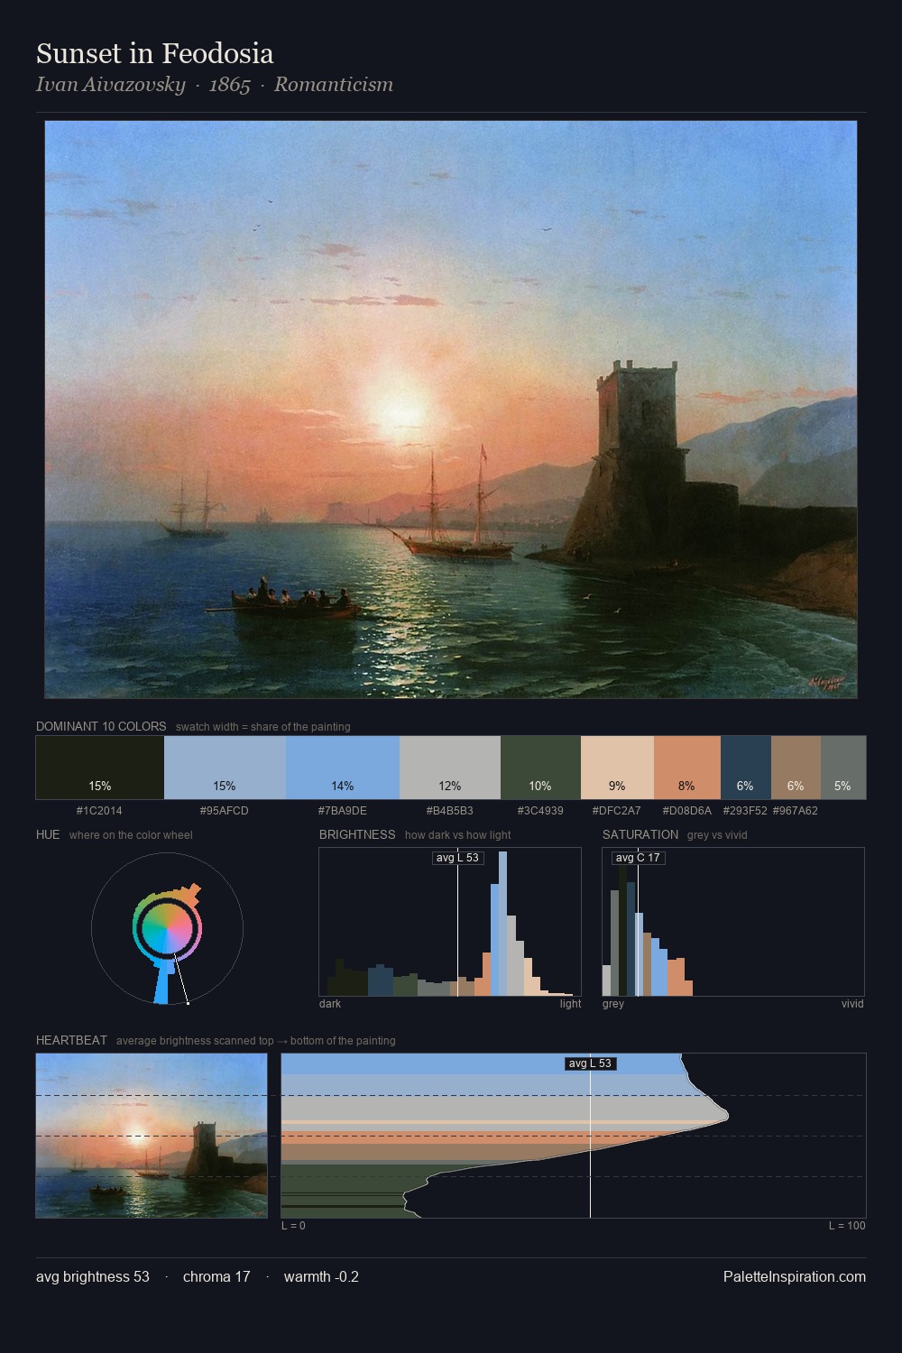The image size is (902, 1353).
Task: Click the "#967A62" hex code label
Action: (x=796, y=811)
